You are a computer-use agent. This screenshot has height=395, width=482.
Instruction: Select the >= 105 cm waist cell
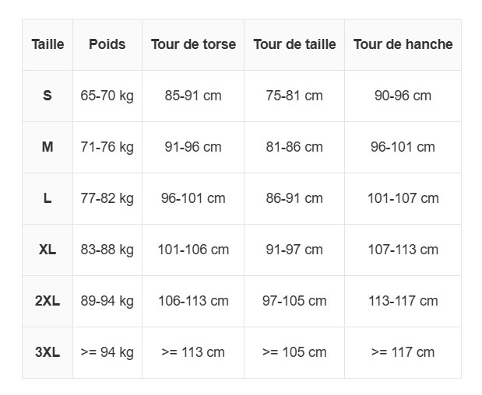click(x=294, y=352)
